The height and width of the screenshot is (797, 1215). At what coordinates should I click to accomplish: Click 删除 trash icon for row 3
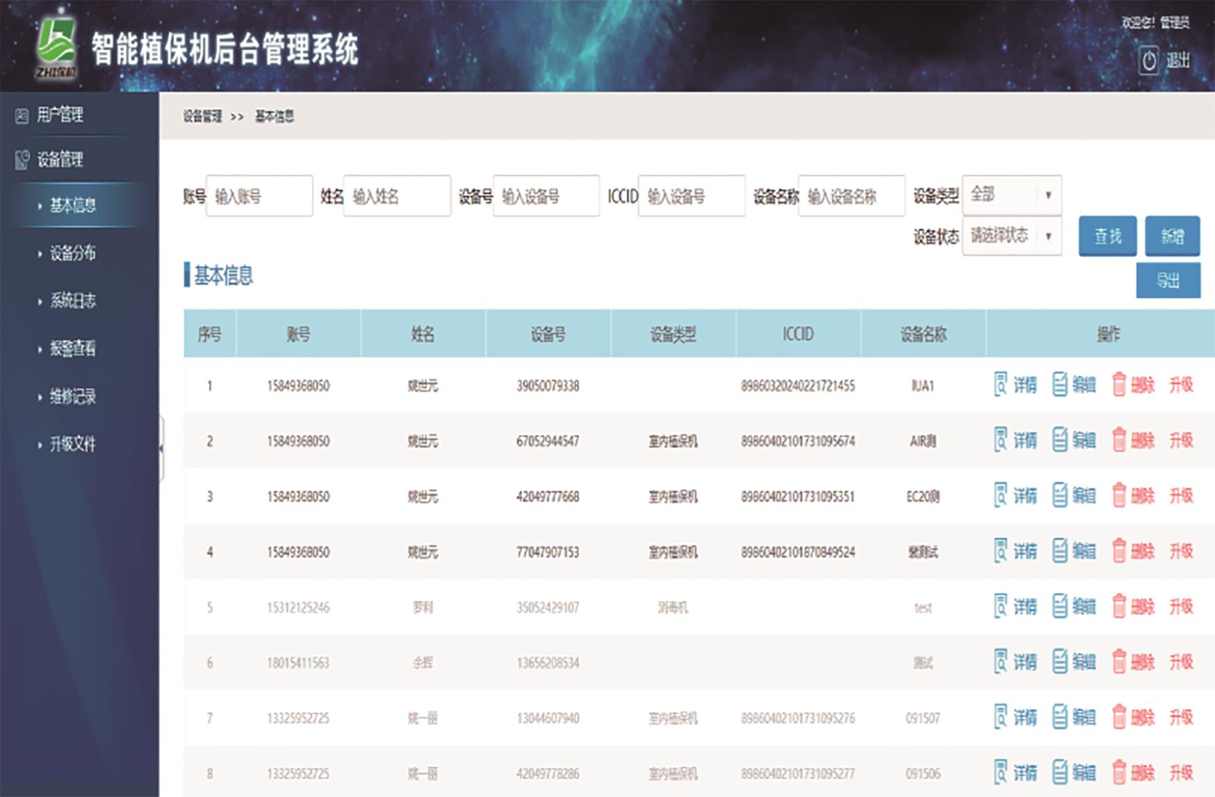[1118, 495]
